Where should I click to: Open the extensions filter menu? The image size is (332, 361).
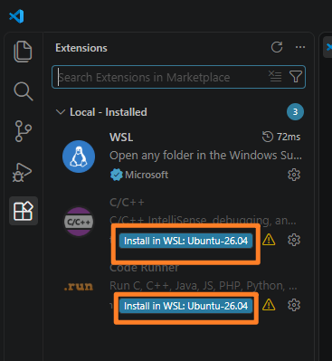[x=296, y=77]
